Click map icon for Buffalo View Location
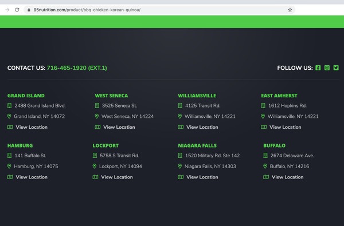This screenshot has height=226, width=344. [x=266, y=177]
